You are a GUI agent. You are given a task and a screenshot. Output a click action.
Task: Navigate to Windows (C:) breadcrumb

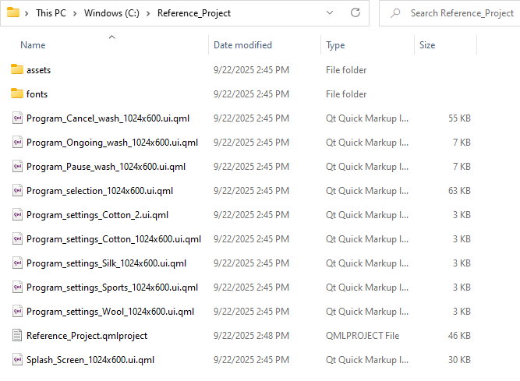(x=111, y=13)
